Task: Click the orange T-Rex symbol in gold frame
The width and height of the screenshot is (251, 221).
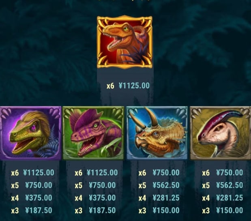Action: coord(124,42)
